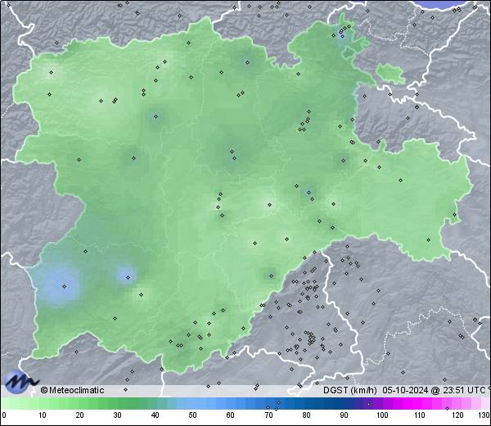This screenshot has height=426, width=491.
Task: Click the 110 value on the scale
Action: click(420, 415)
